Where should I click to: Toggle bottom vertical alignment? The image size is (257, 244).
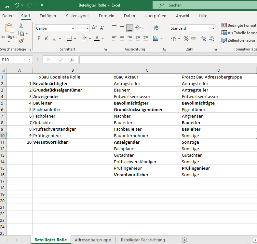130,28
